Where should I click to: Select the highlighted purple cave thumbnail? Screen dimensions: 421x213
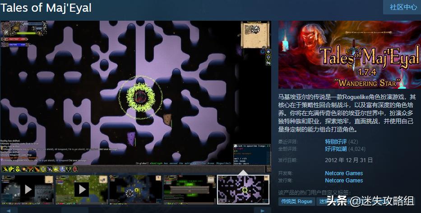(x=243, y=190)
